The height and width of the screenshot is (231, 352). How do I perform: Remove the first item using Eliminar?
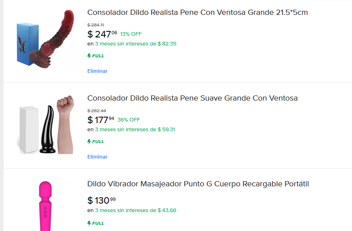[x=97, y=71]
